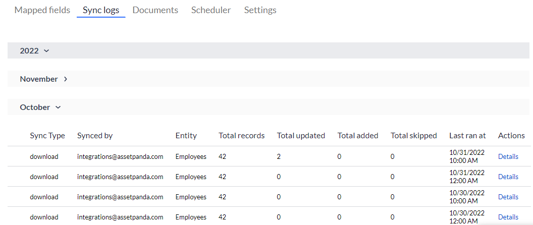Viewport: 533px width, 225px height.
Task: Select the Entity column header
Action: pyautogui.click(x=186, y=136)
